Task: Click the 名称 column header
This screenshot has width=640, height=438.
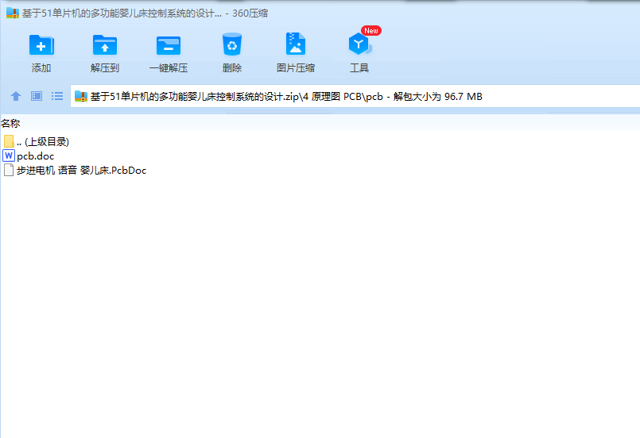Action: (x=10, y=124)
